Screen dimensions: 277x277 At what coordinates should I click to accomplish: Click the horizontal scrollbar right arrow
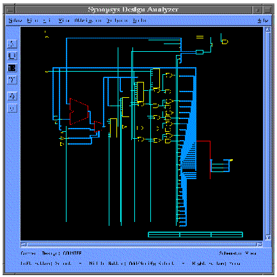[x=260, y=244]
